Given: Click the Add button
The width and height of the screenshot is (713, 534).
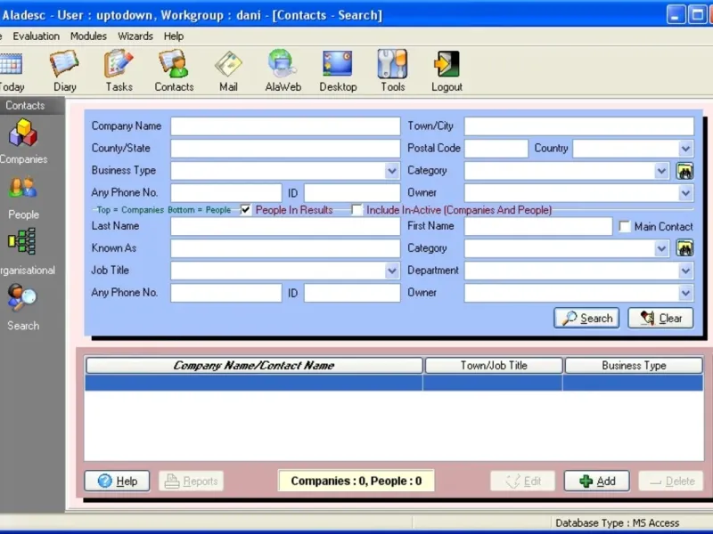Looking at the screenshot, I should tap(597, 481).
